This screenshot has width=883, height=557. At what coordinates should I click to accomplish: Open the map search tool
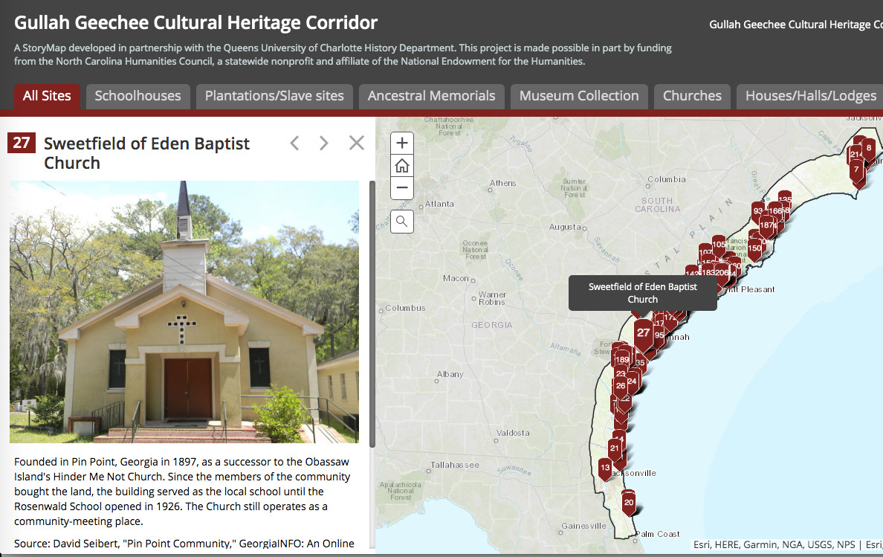click(x=402, y=221)
